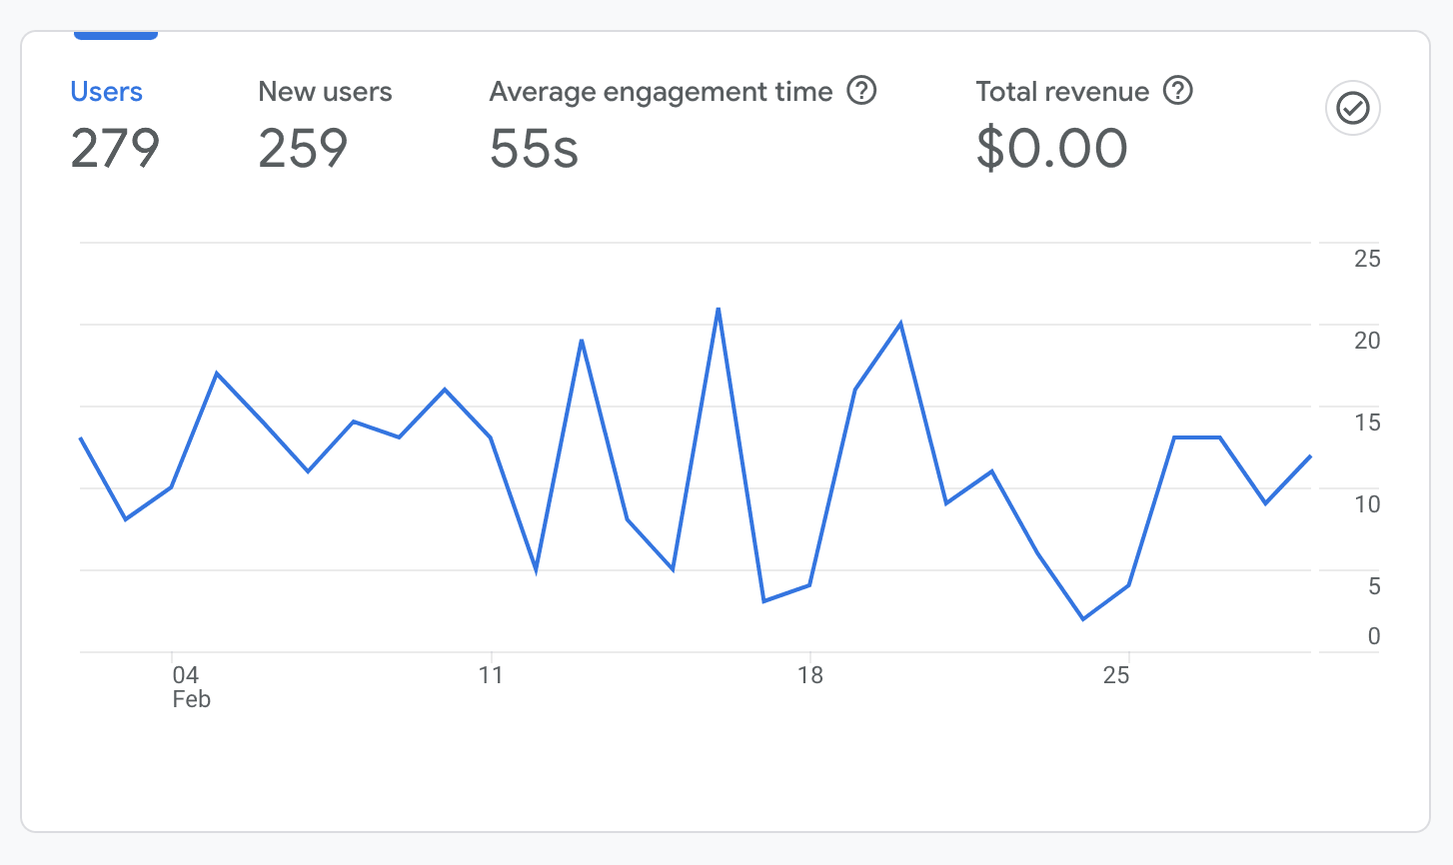Click the 18 date label on x-axis
This screenshot has width=1453, height=865.
810,675
